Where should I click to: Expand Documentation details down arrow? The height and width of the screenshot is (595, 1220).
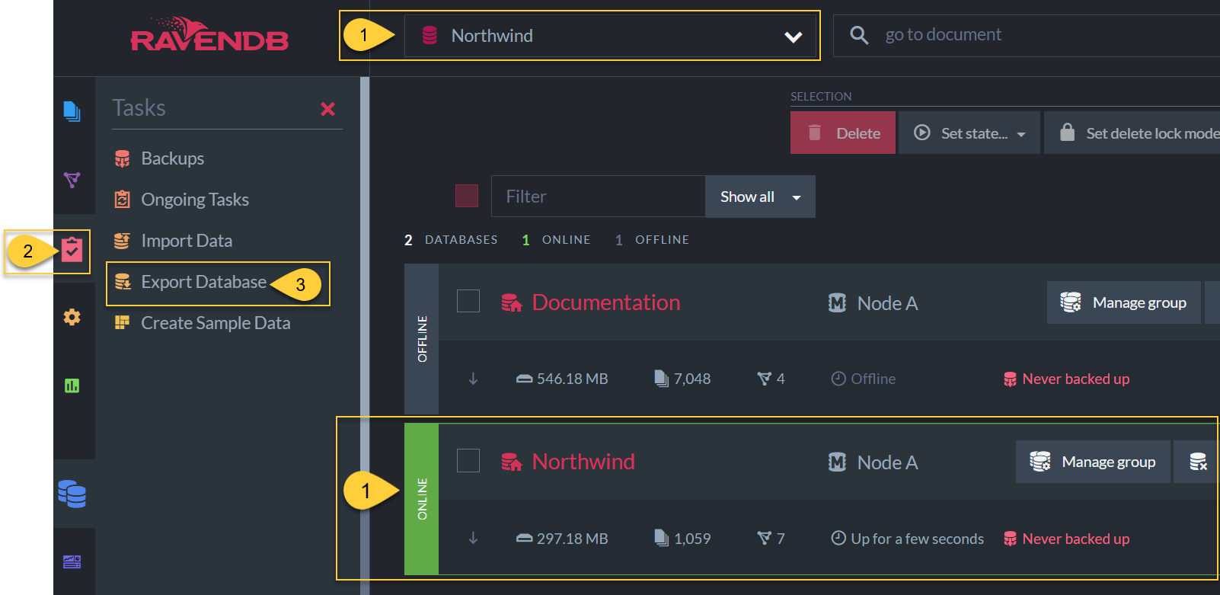point(473,379)
